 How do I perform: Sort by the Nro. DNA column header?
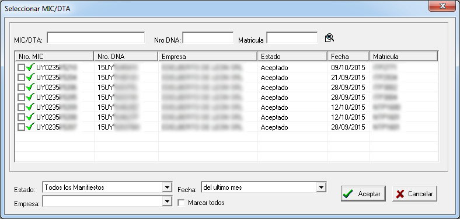126,57
